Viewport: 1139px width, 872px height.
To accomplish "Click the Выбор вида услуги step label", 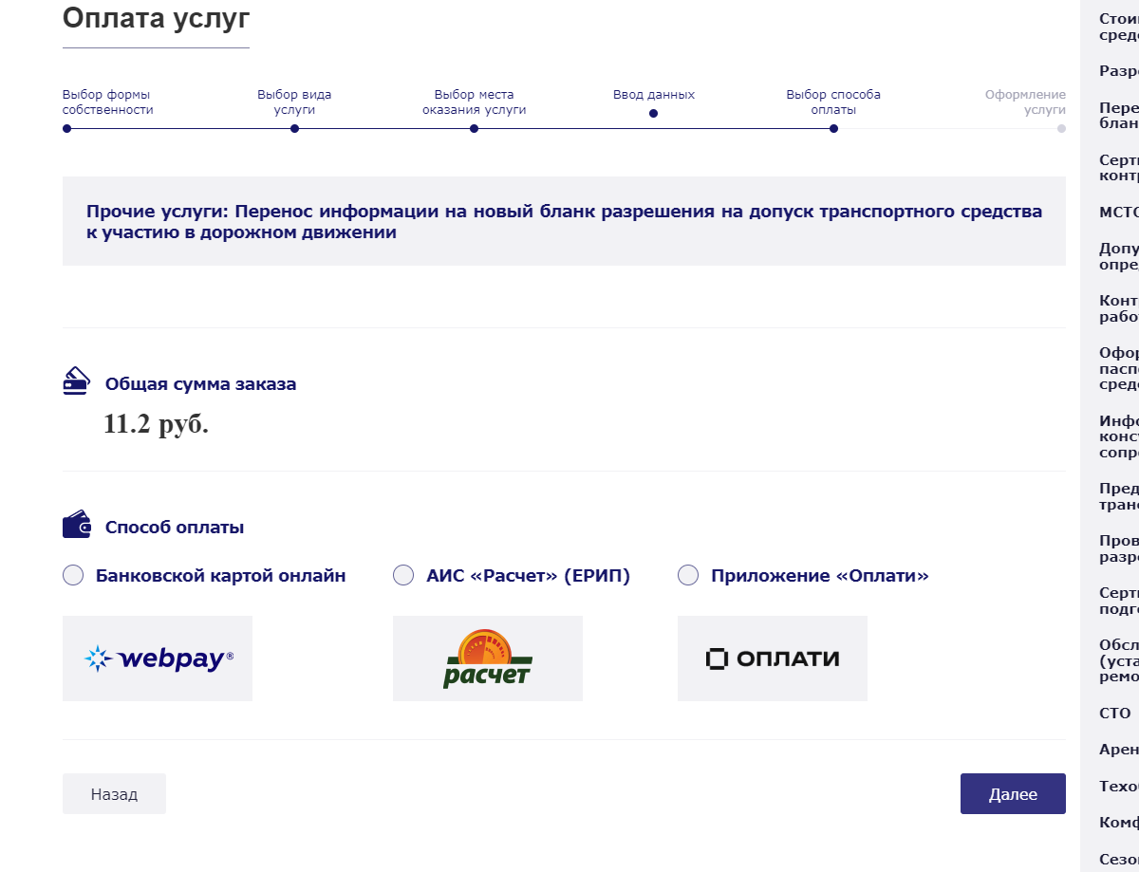I will point(294,102).
